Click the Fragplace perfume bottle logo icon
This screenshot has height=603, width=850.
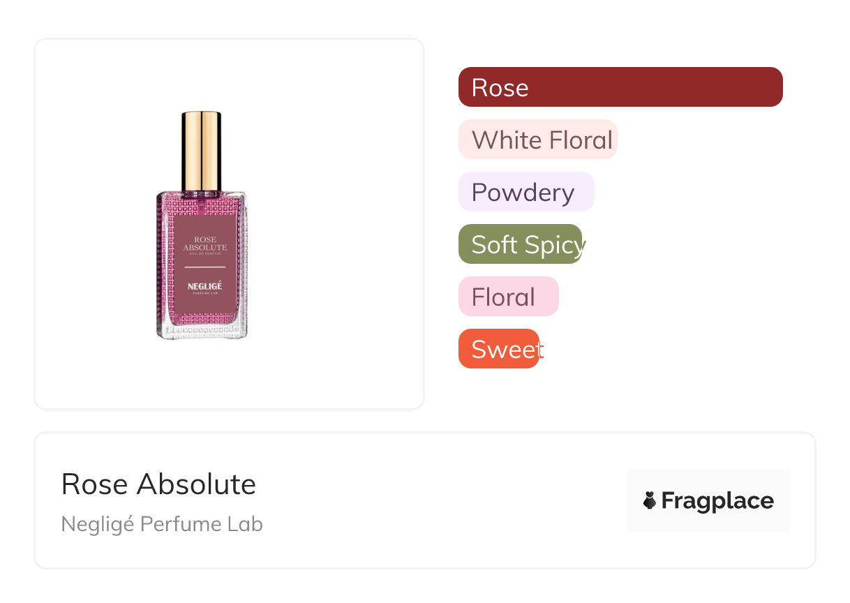tap(650, 500)
